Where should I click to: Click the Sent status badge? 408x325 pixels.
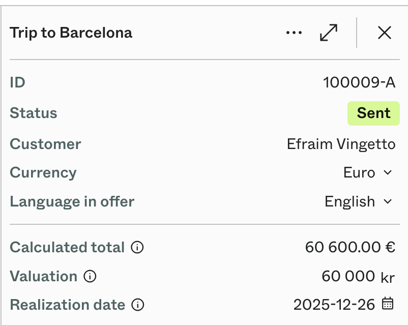click(373, 113)
